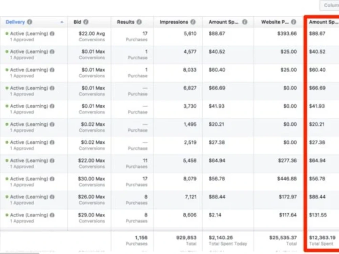Click the 6,827 impressions value
The height and width of the screenshot is (254, 339).
coord(190,88)
